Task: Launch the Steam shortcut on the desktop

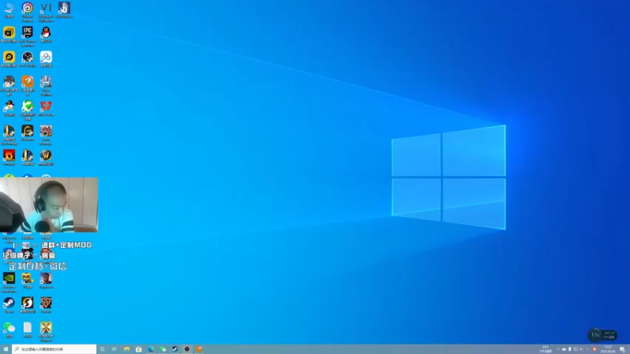Action: coord(9,304)
